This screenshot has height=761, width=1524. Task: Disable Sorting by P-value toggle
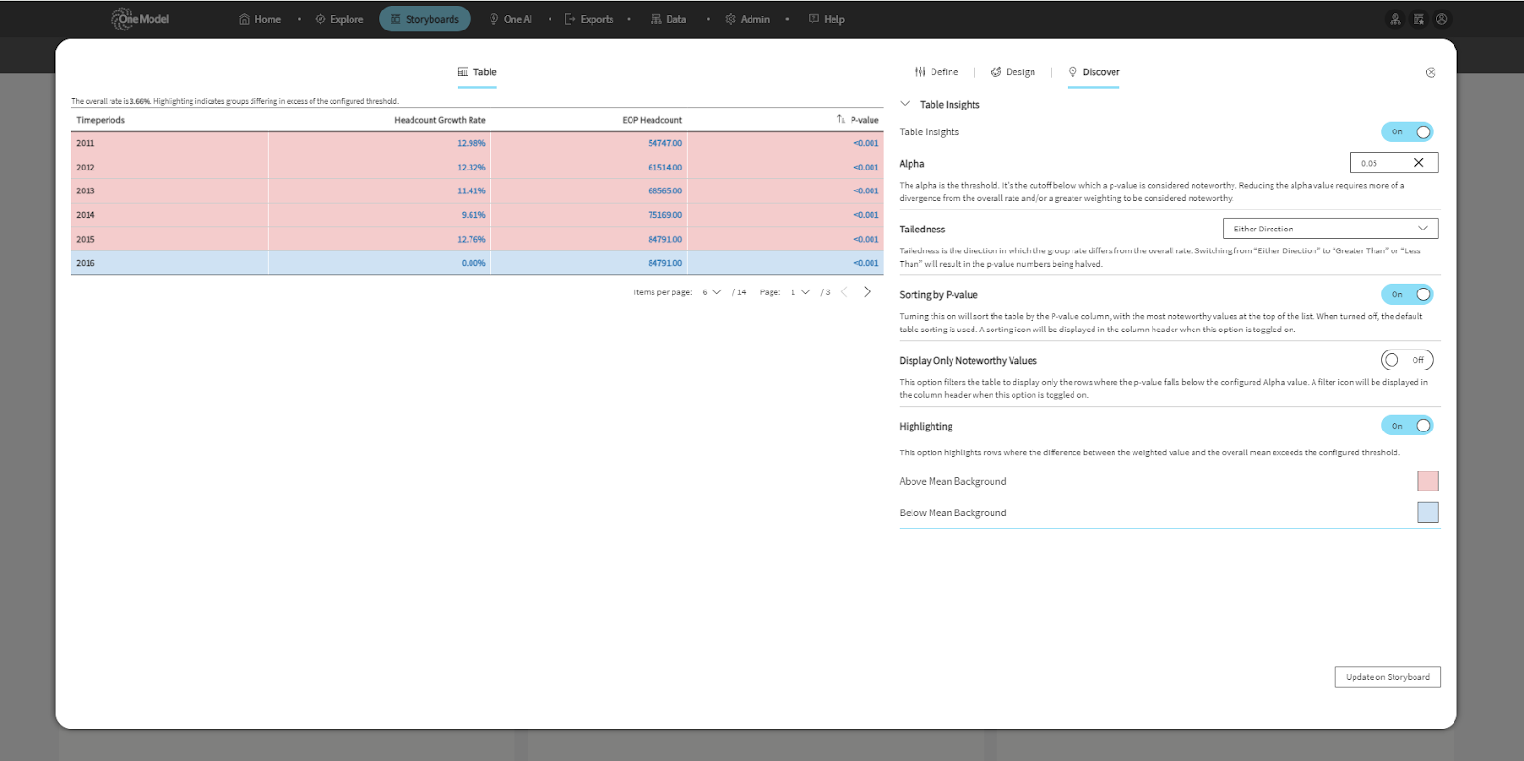[1407, 294]
